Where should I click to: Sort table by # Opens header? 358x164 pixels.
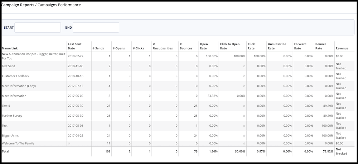pos(118,48)
